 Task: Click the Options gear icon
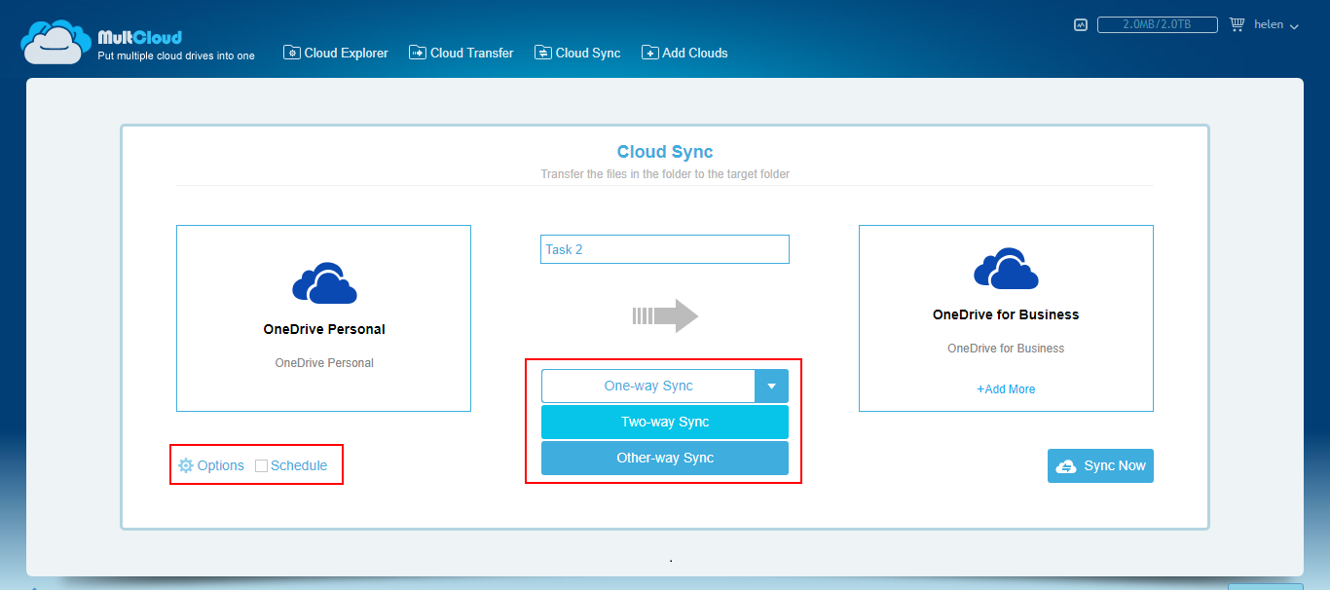pos(186,465)
